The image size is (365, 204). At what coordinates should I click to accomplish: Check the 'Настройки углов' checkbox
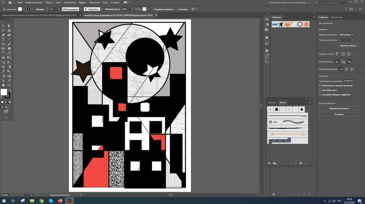(x=320, y=90)
